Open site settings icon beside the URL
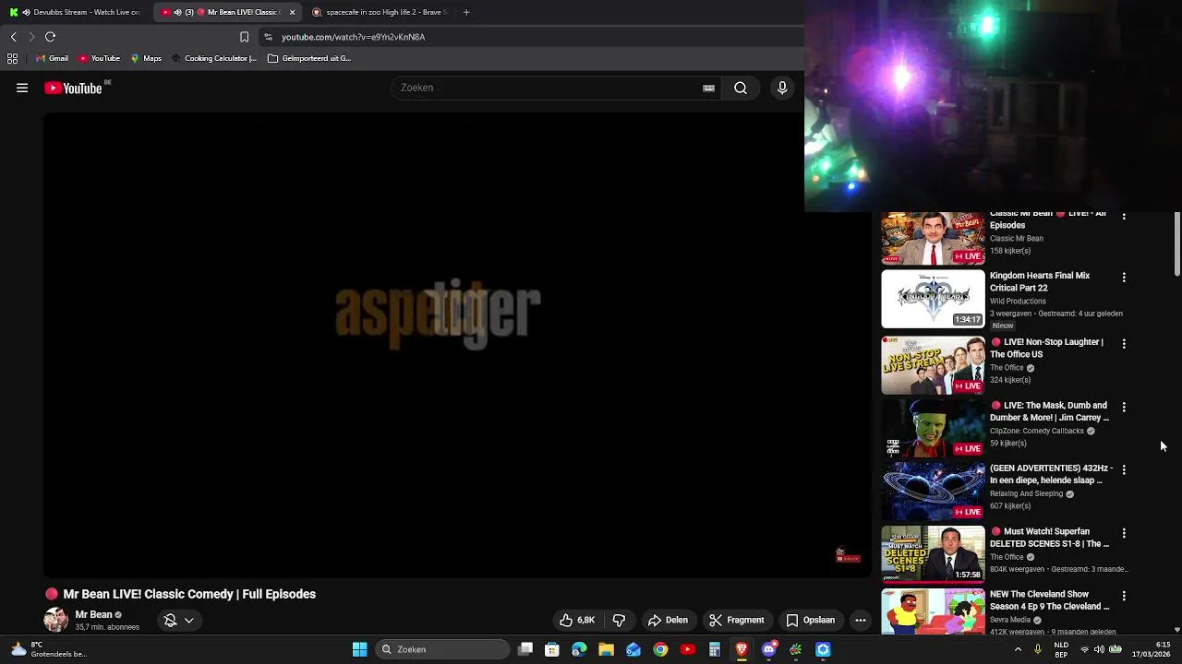1182x664 pixels. 268,37
